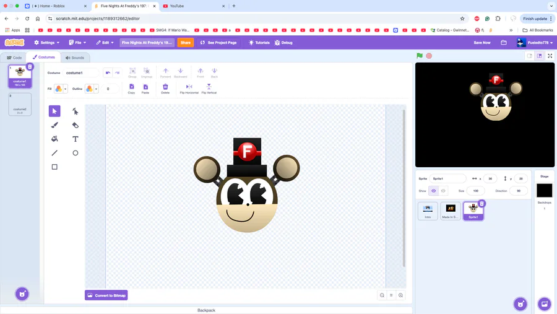
Task: Switch to large stage layout
Action: pos(539,56)
